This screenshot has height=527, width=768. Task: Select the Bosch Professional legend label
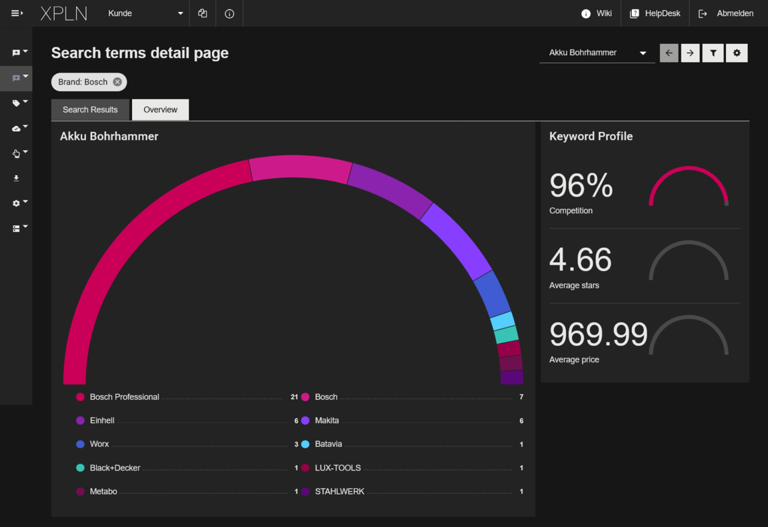tap(125, 397)
